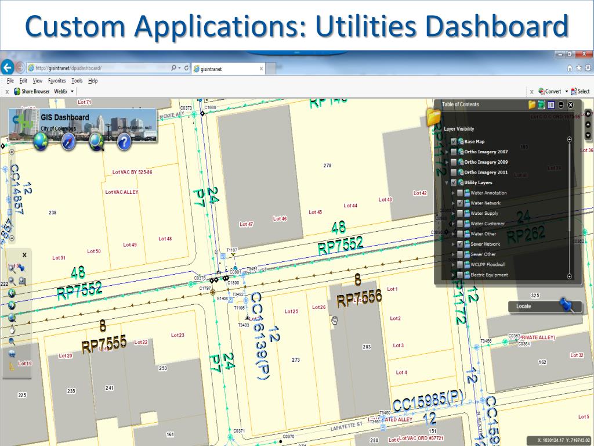594x446 pixels.
Task: Select the yellow measure ruler tool
Action: [12, 366]
